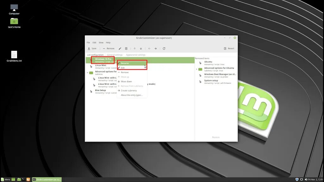Click the move down arrow in toolbar

click(x=141, y=48)
